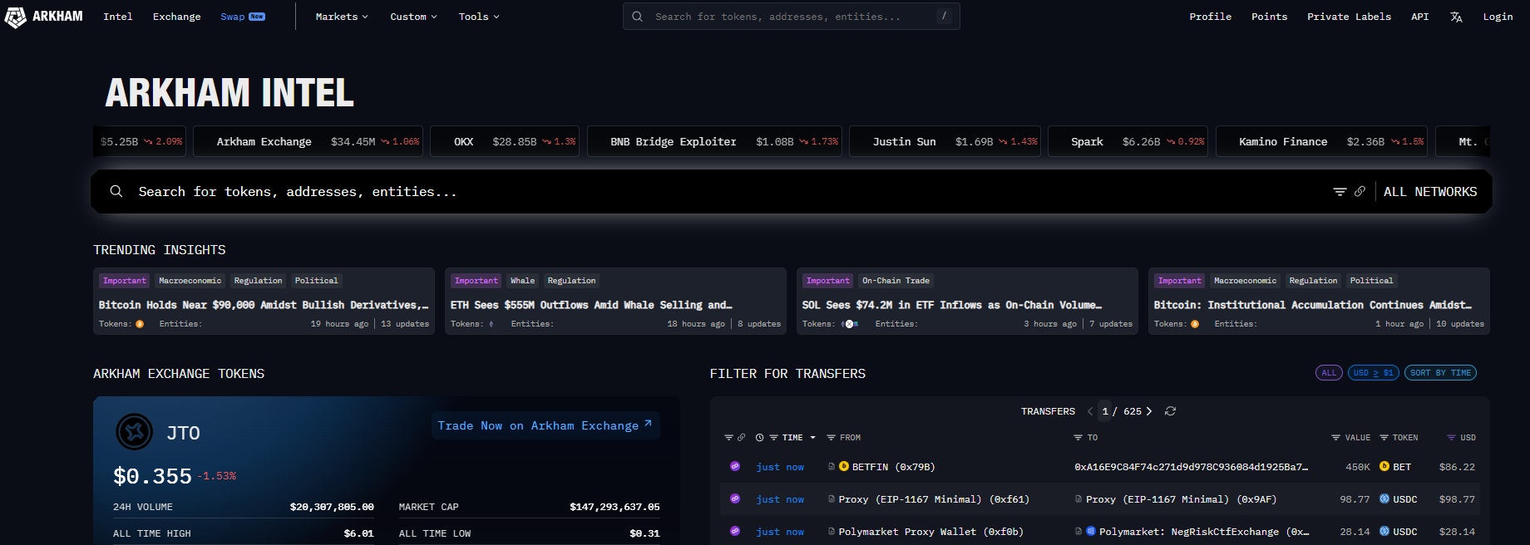The width and height of the screenshot is (1530, 545).
Task: Click the language translate icon in the header
Action: (x=1456, y=17)
